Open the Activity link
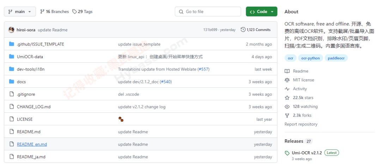378x165 pixels. [300, 89]
